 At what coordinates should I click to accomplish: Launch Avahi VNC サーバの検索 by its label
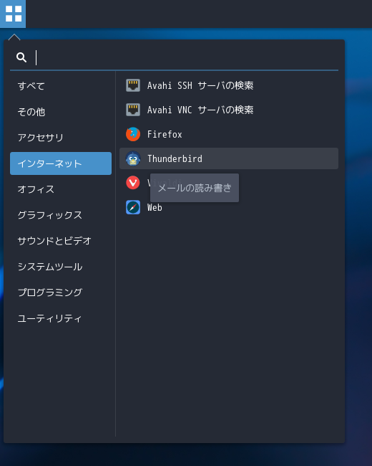[x=200, y=110]
